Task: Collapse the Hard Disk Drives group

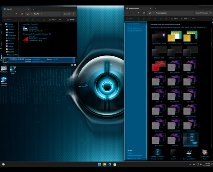Action: pos(22,24)
